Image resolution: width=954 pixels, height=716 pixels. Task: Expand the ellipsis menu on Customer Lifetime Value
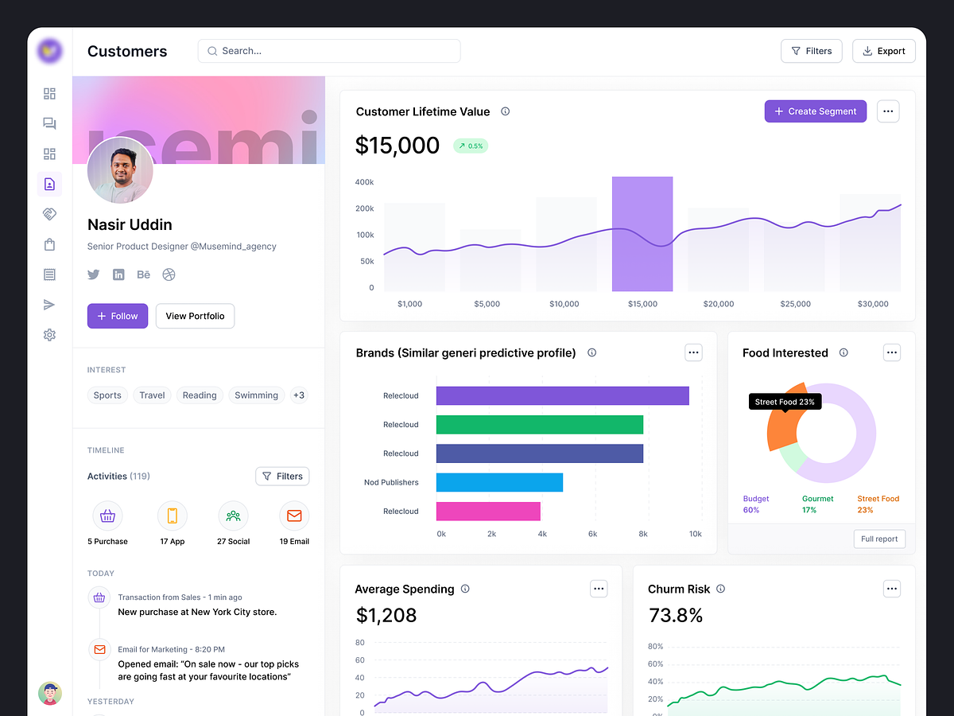coord(888,111)
